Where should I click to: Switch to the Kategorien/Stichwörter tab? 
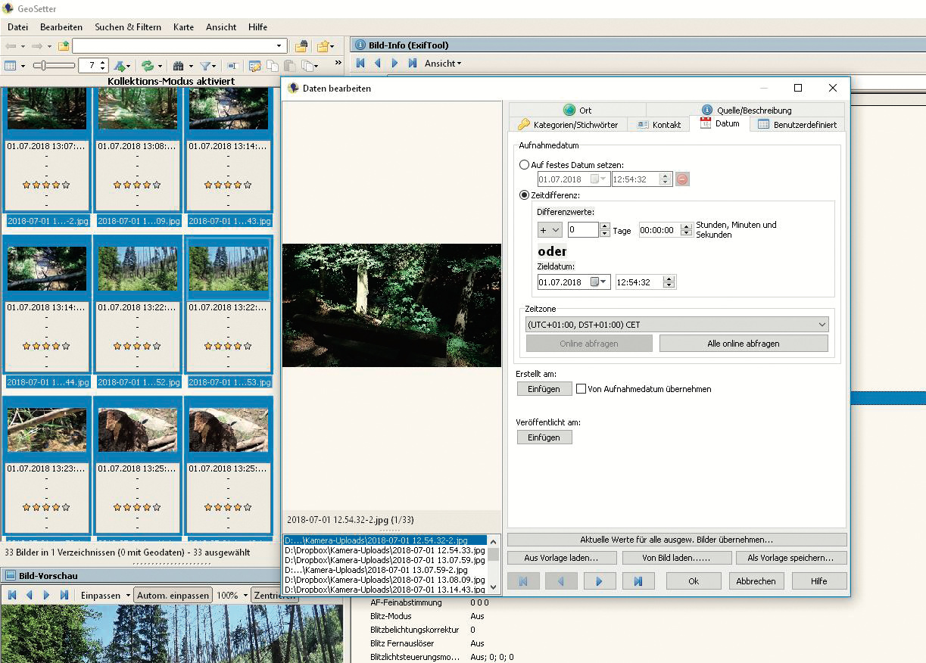point(568,125)
